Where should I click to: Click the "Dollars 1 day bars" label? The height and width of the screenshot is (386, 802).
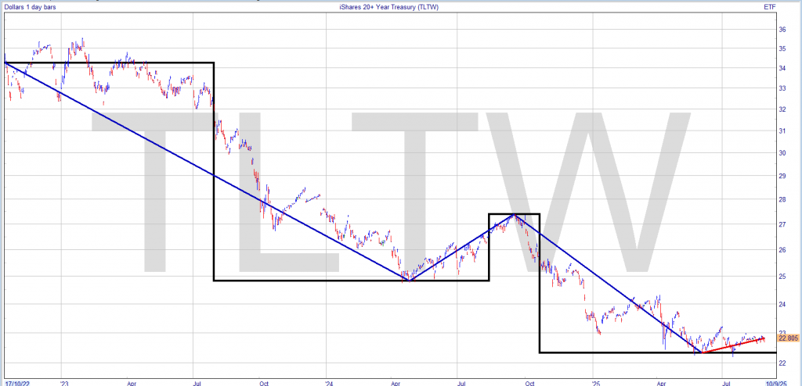[29, 6]
